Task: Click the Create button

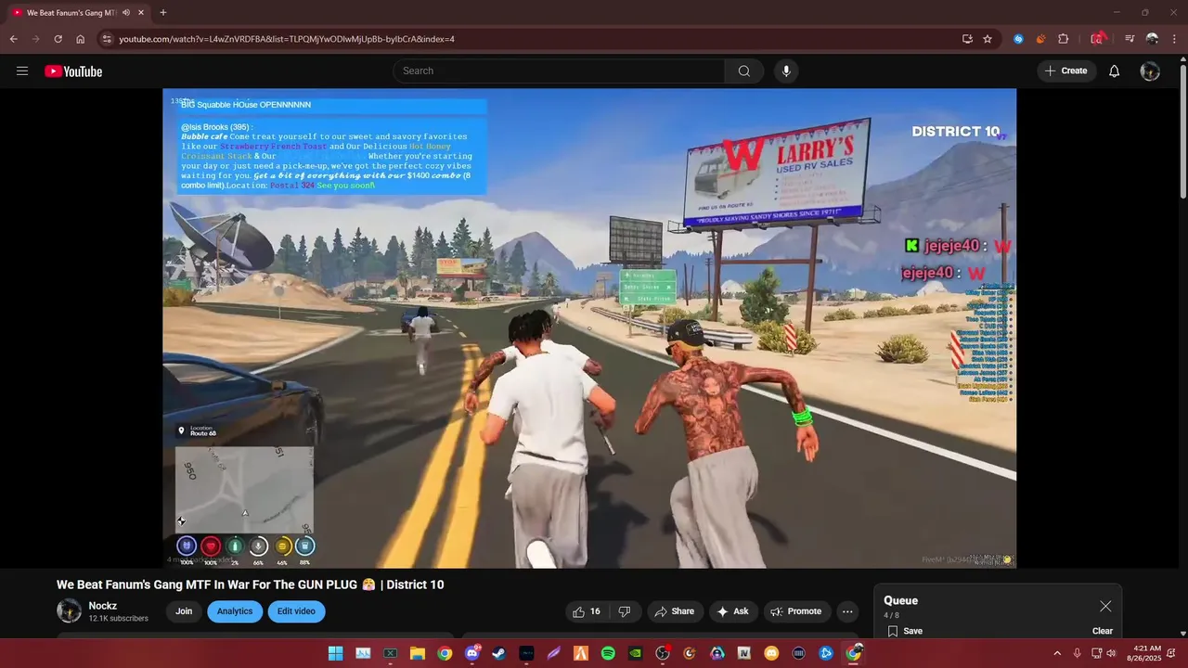Action: (x=1066, y=71)
